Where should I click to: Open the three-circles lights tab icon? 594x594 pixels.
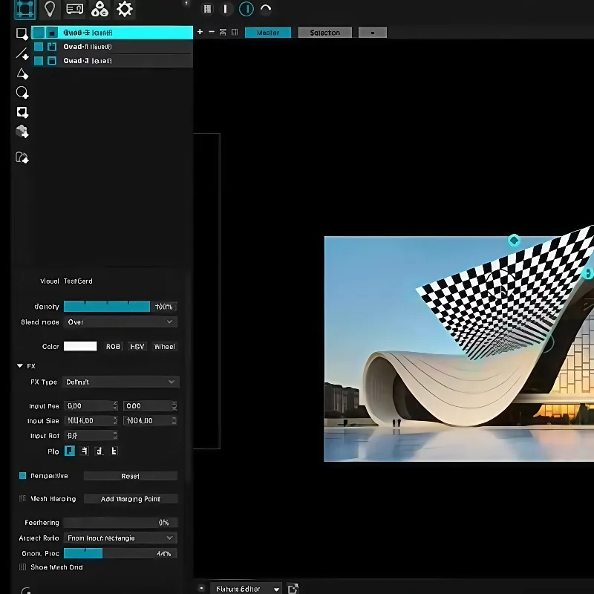[x=99, y=9]
